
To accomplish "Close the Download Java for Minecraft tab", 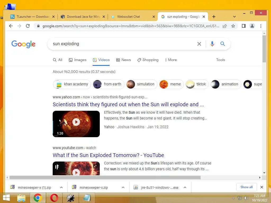I will [x=104, y=17].
